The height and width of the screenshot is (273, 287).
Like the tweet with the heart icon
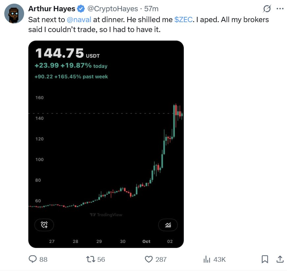point(149,259)
